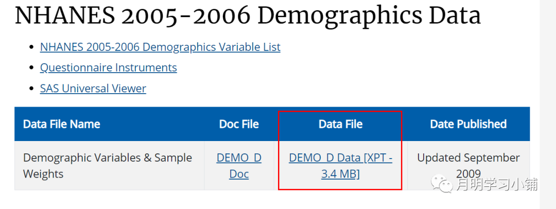Click the 月明学习小铺 watermark text
Screen dimensions: 556x209
[496, 184]
